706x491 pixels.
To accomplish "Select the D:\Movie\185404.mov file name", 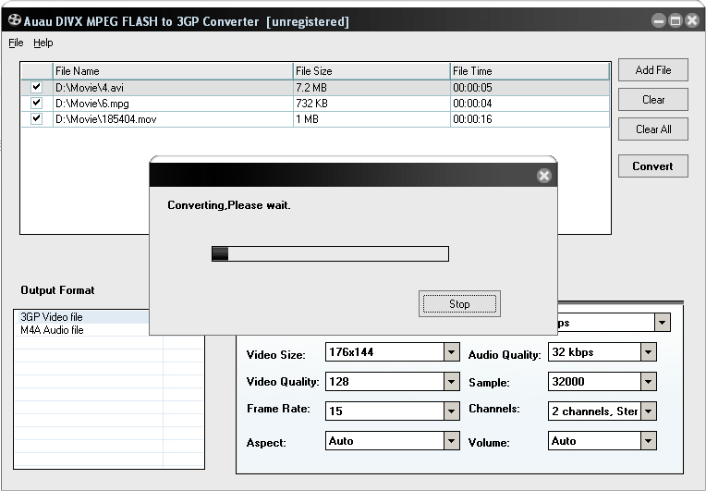I will coord(106,119).
